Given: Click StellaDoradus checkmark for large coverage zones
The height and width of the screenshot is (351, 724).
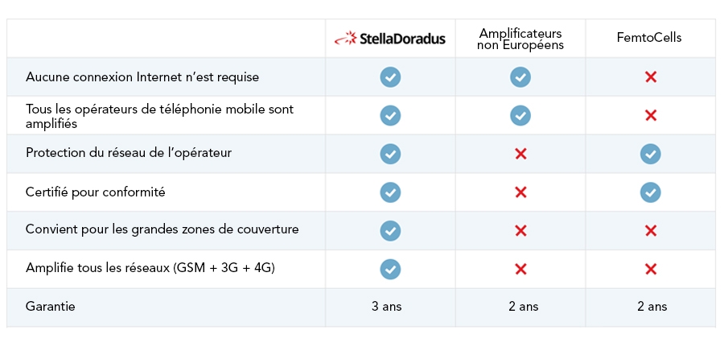Looking at the screenshot, I should click(x=390, y=230).
